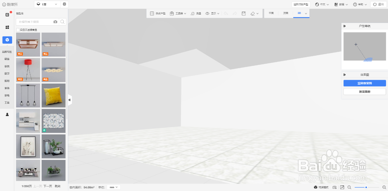Select the framed wall art thumbnail

[28, 146]
